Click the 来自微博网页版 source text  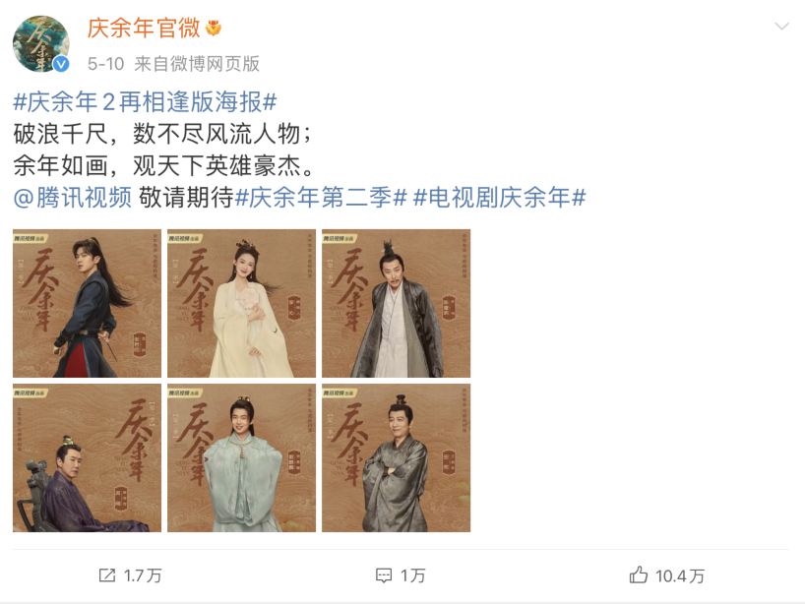click(x=197, y=64)
